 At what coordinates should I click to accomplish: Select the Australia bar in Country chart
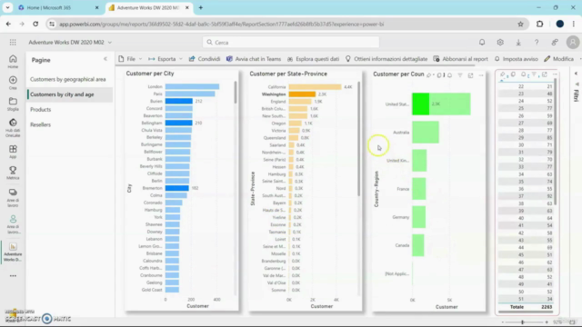coord(426,132)
